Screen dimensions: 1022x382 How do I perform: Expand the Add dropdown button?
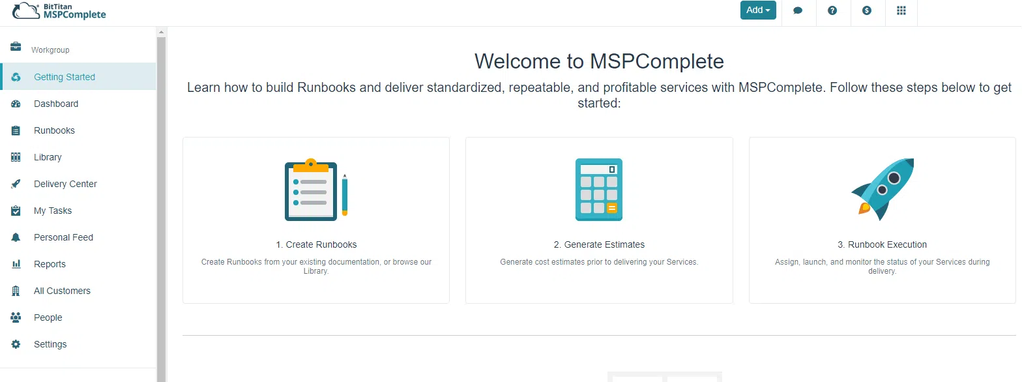[x=758, y=10]
